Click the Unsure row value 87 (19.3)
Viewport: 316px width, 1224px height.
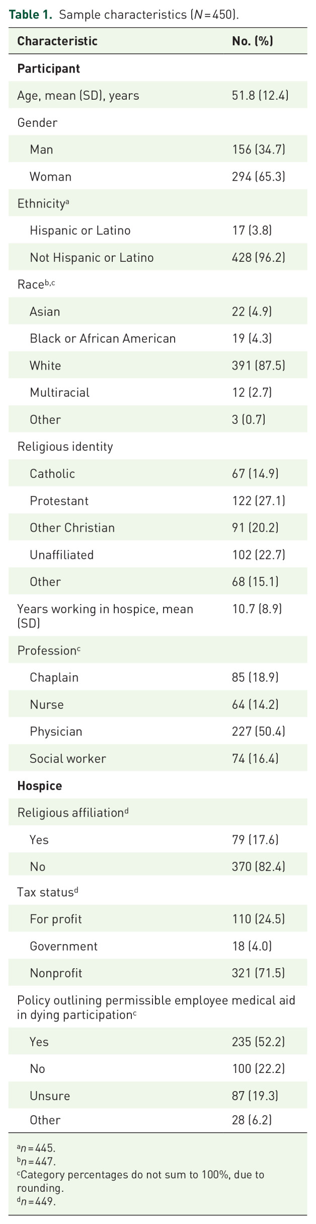tap(255, 1096)
